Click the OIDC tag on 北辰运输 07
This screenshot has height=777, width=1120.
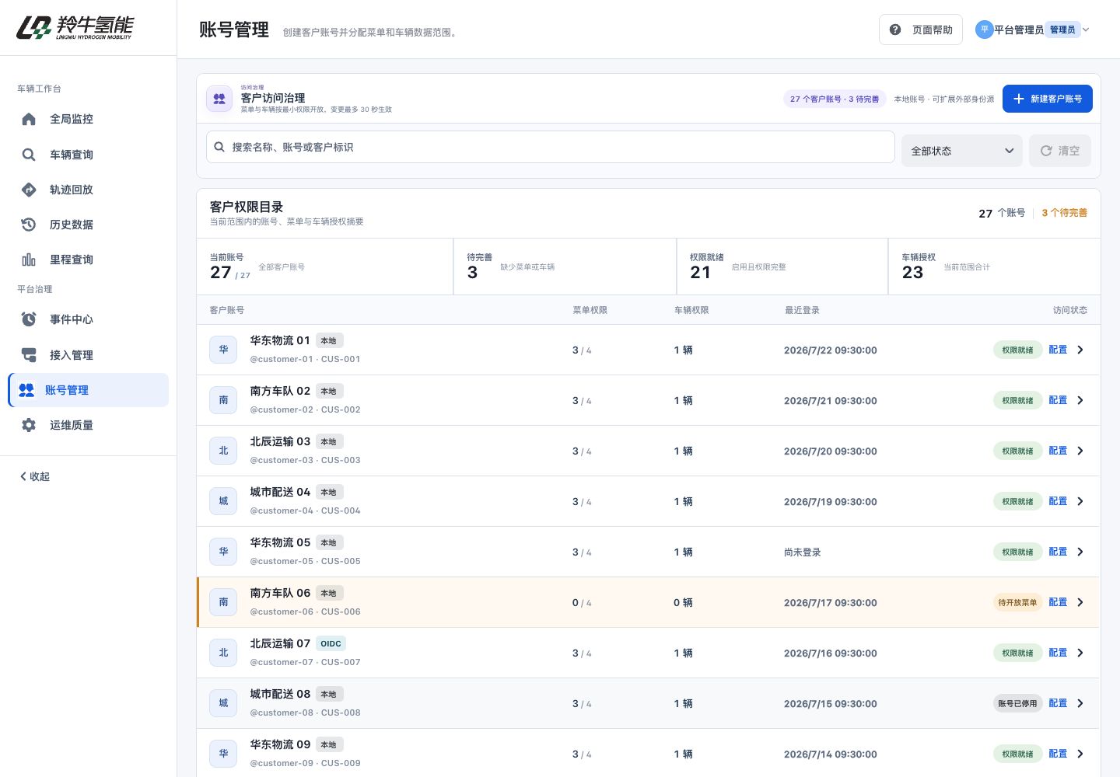[x=331, y=643]
